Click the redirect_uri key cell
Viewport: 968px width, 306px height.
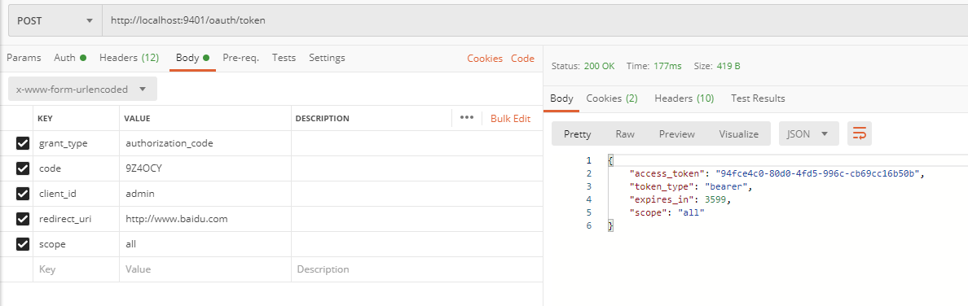click(x=76, y=219)
